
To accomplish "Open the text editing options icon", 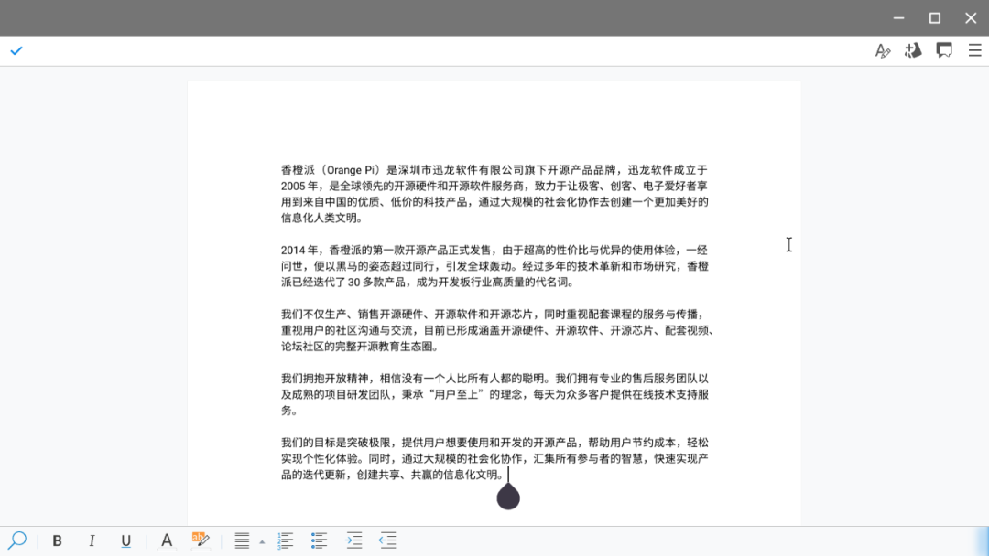I will click(x=883, y=50).
